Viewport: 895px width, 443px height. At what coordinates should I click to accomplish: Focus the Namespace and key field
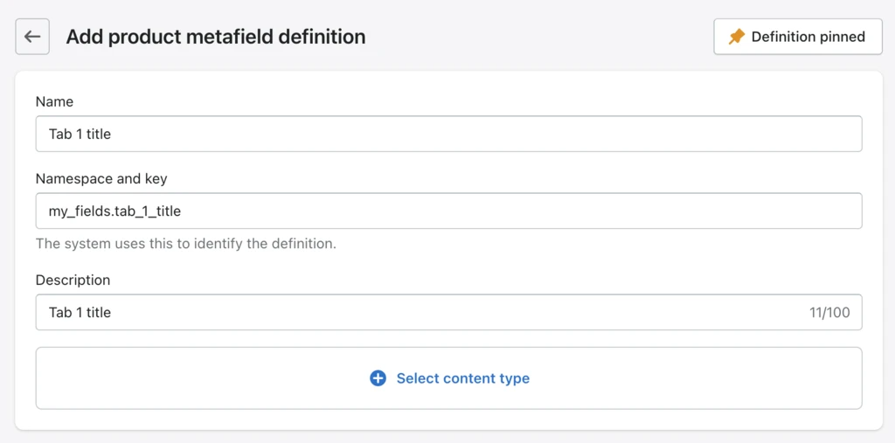coord(448,211)
